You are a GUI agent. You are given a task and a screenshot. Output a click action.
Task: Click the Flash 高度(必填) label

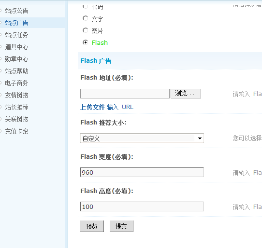click(x=107, y=191)
